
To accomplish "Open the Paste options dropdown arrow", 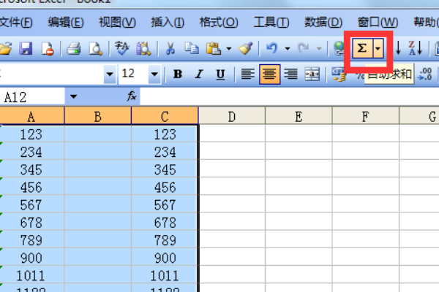I will [x=229, y=49].
